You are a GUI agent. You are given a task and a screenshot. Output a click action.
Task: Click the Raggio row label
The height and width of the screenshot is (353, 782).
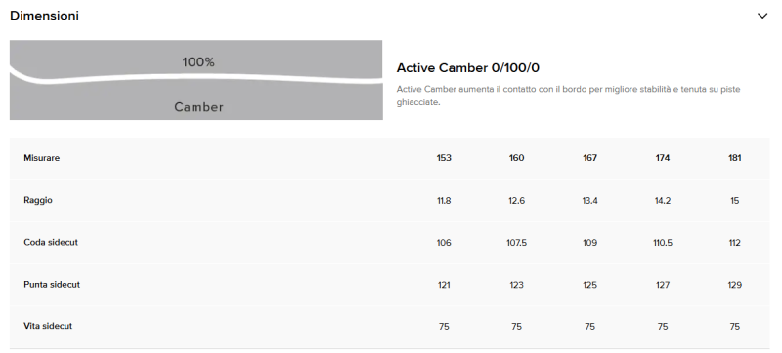pyautogui.click(x=38, y=200)
